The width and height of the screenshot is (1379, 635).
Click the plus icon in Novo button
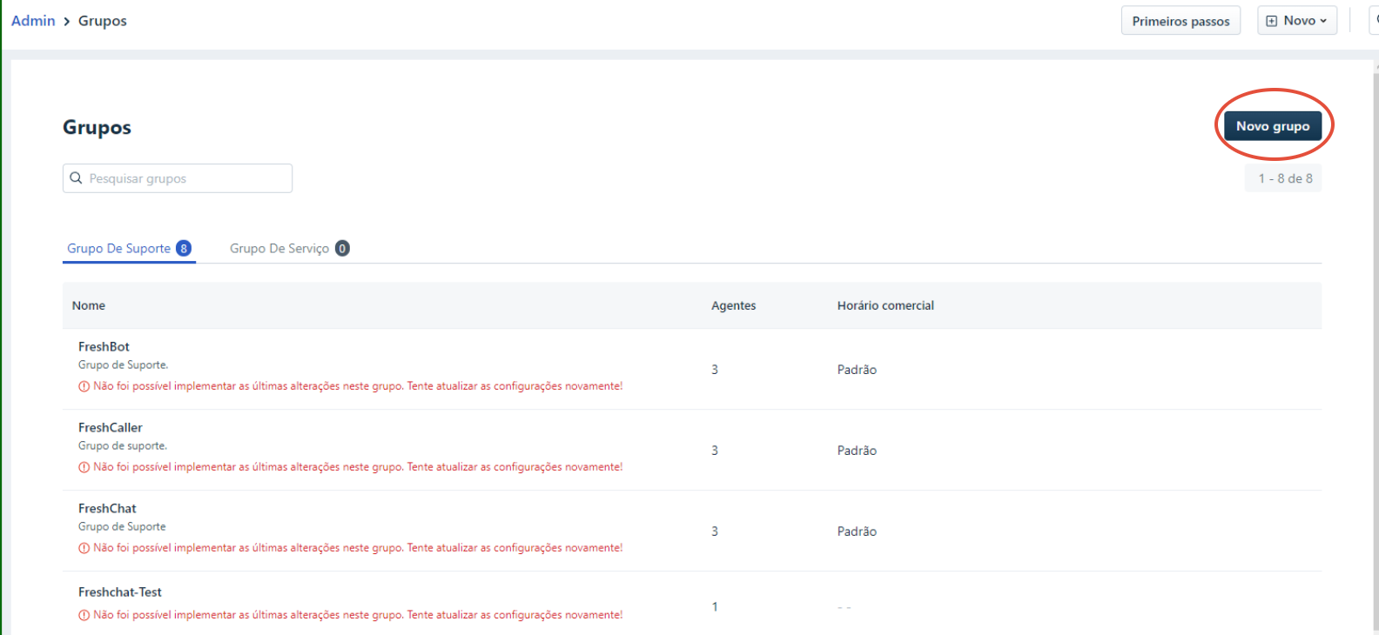(1271, 21)
